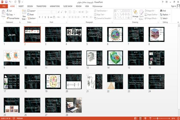180x120 pixels.
Task: Select the Format Painter tool
Action: (13, 18)
